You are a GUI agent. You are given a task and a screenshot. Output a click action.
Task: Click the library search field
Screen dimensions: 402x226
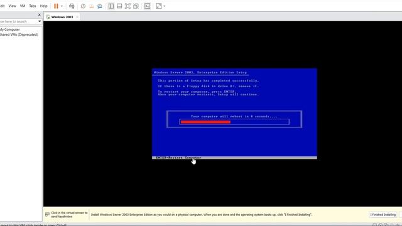point(18,21)
